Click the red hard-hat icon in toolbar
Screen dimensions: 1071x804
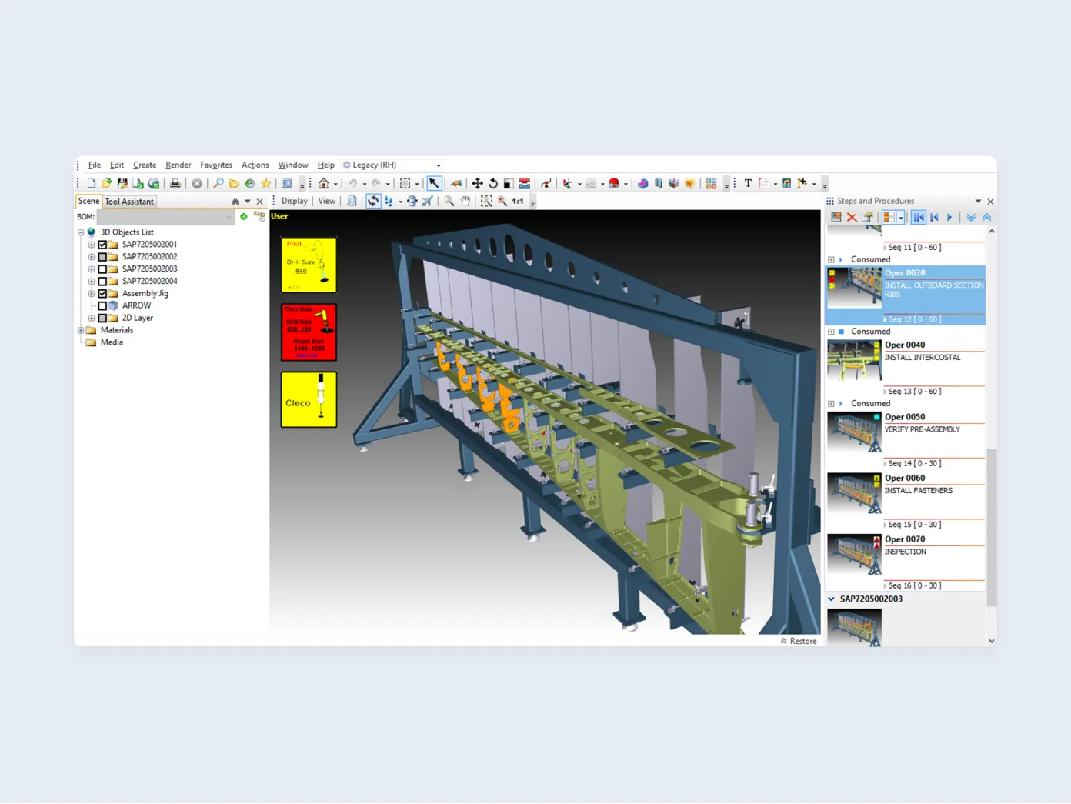tap(614, 184)
